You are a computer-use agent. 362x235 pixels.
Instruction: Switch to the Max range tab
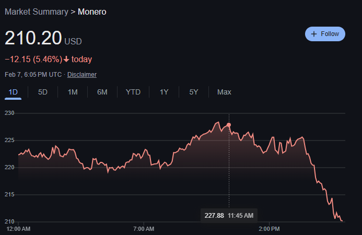[x=224, y=92]
